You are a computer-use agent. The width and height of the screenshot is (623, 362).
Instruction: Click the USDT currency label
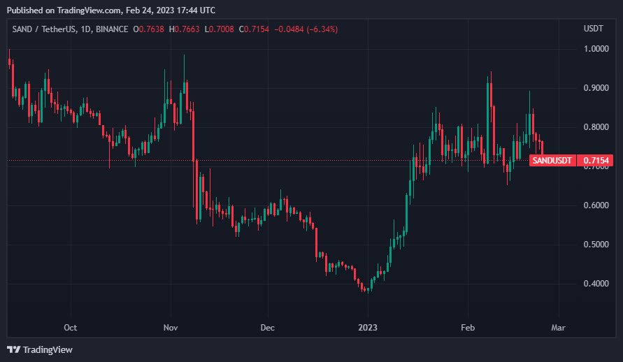point(593,29)
